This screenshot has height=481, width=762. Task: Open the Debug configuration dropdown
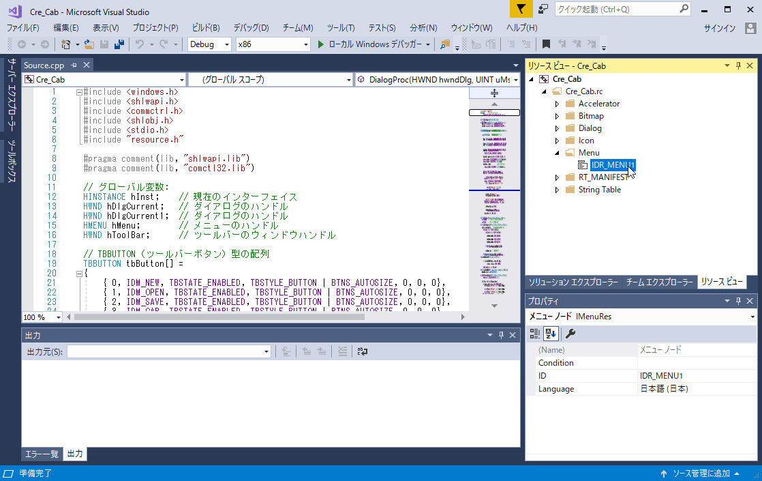[x=210, y=44]
